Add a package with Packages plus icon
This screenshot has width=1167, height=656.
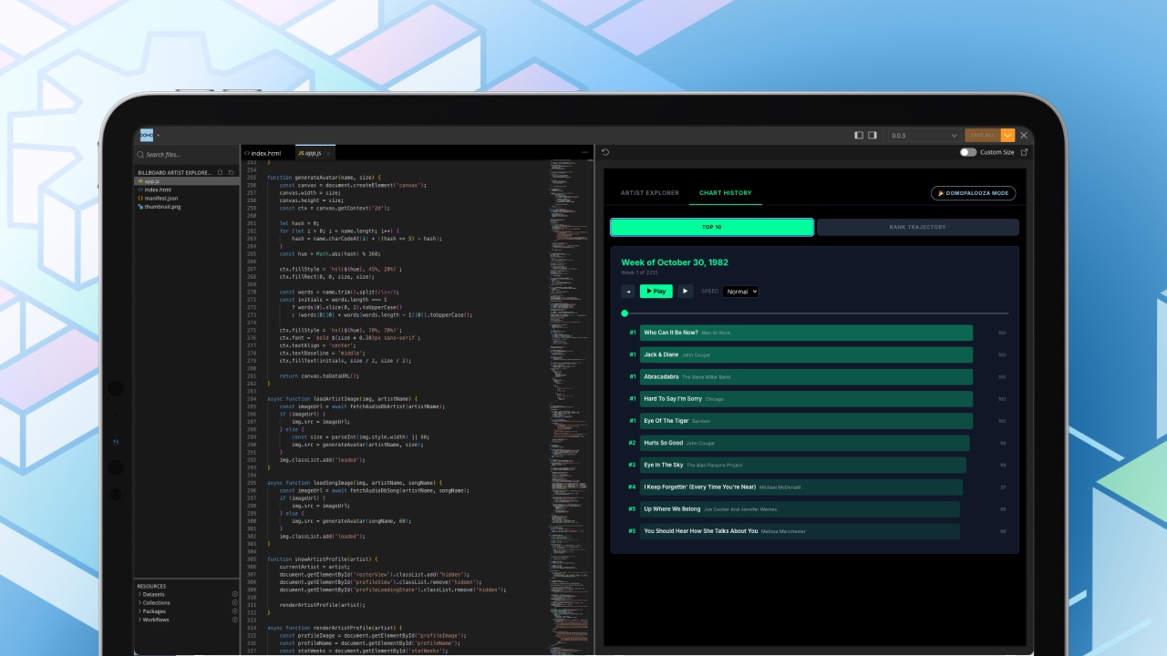tap(234, 611)
